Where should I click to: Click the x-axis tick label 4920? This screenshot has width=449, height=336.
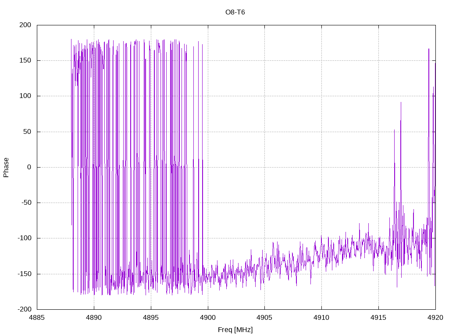pyautogui.click(x=435, y=318)
